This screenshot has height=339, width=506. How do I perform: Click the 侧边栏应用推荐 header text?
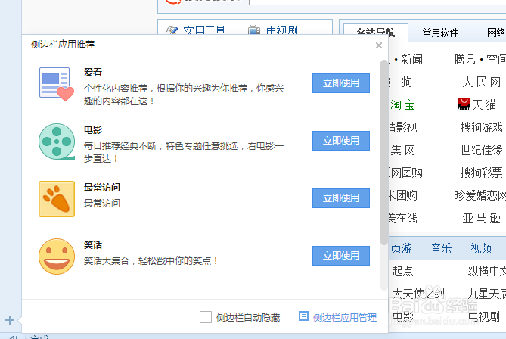63,44
